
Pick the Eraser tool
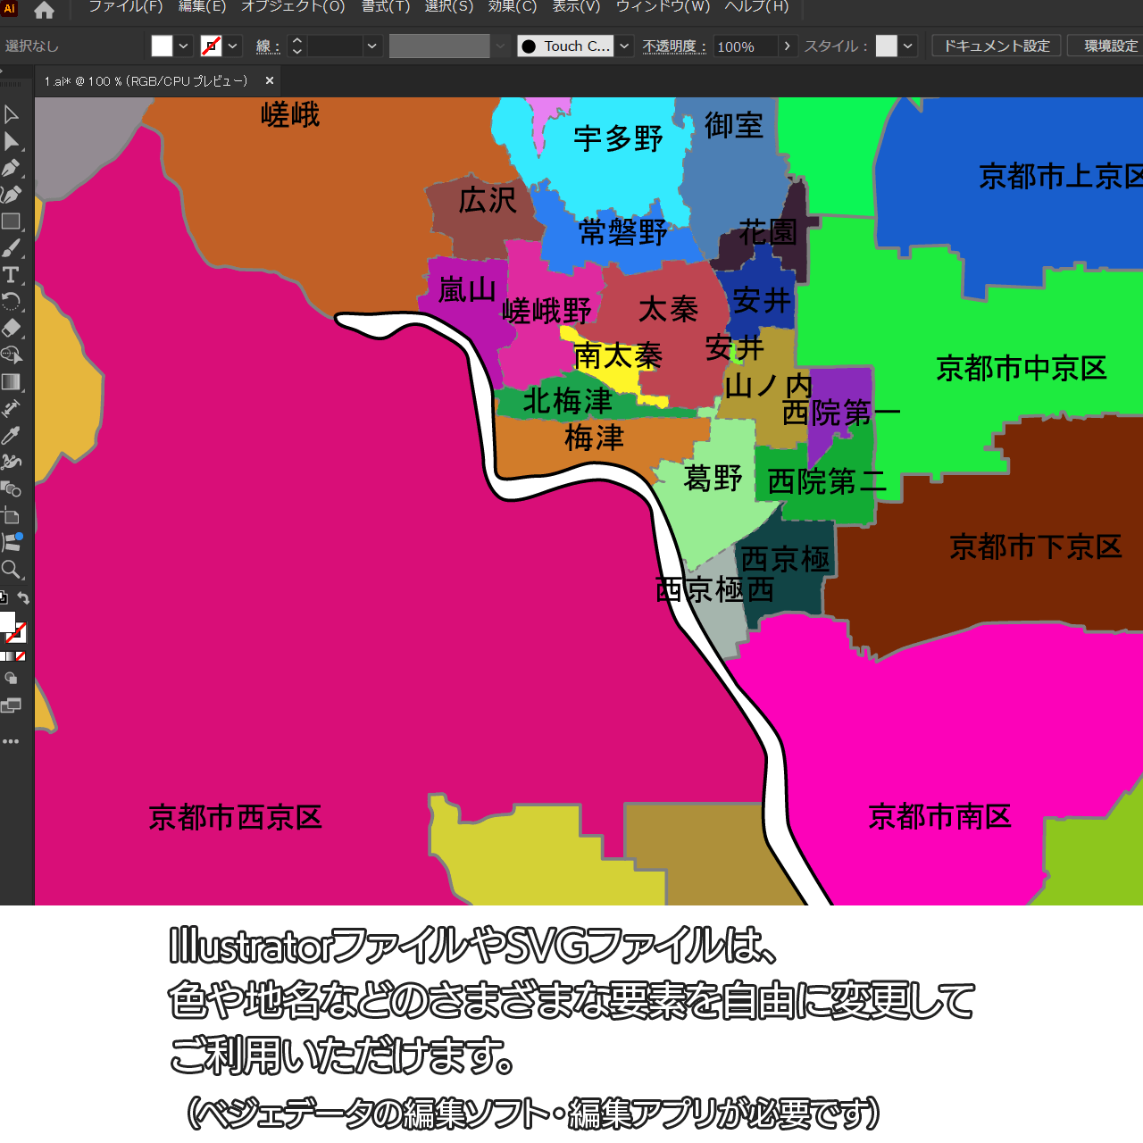click(11, 328)
